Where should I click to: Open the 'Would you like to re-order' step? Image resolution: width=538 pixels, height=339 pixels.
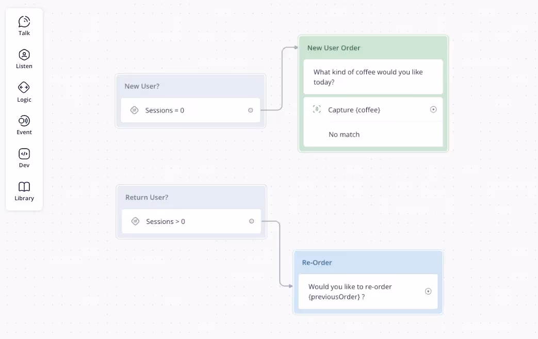(x=368, y=292)
